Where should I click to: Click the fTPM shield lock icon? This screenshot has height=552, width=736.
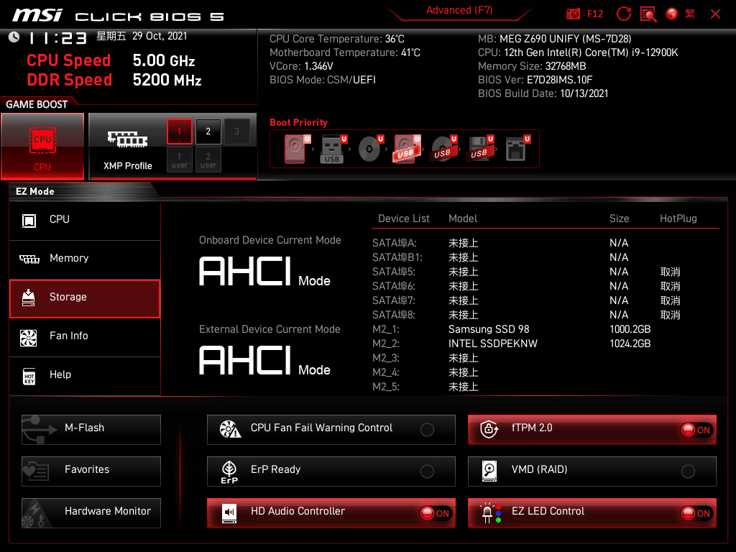489,429
